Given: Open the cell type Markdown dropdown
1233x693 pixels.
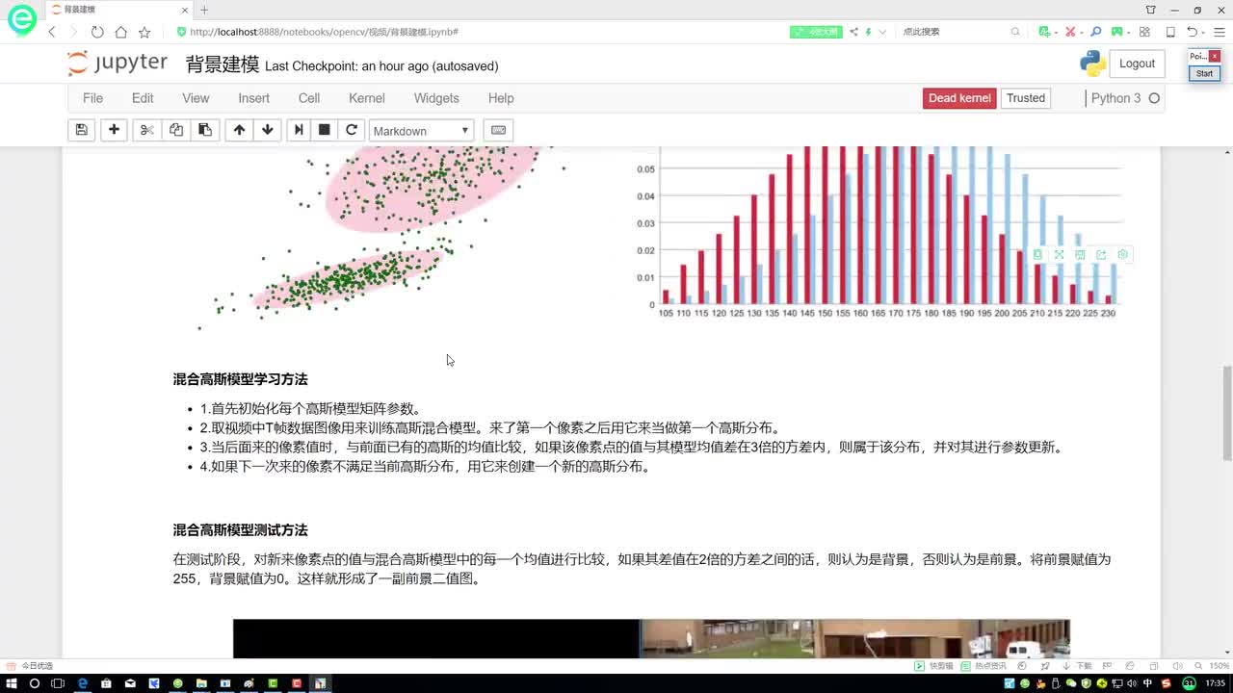Looking at the screenshot, I should tap(421, 131).
